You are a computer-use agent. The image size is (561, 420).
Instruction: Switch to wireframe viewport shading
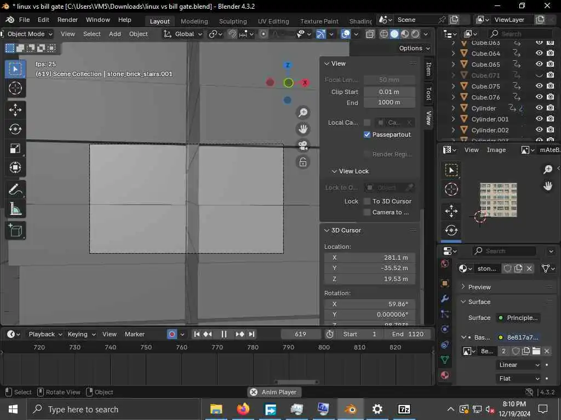click(x=383, y=34)
